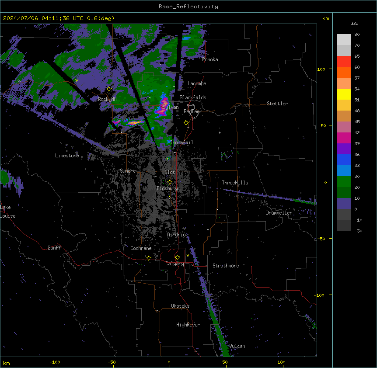Click the blue 36-33 dBZ legend swatch
The width and height of the screenshot is (377, 368).
[x=344, y=160]
